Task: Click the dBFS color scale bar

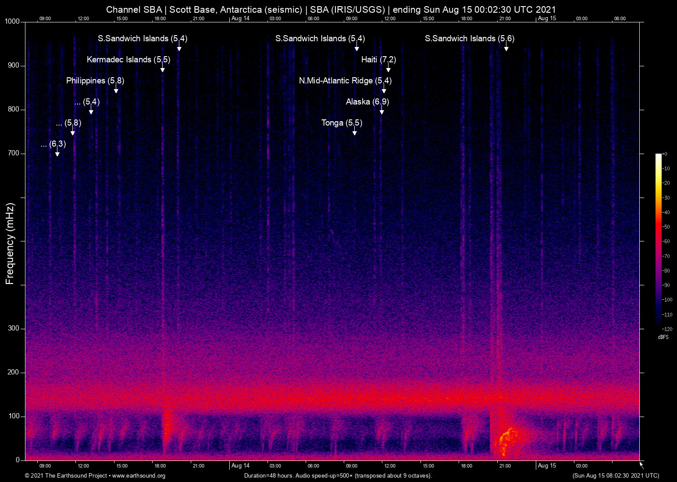Action: click(x=658, y=241)
